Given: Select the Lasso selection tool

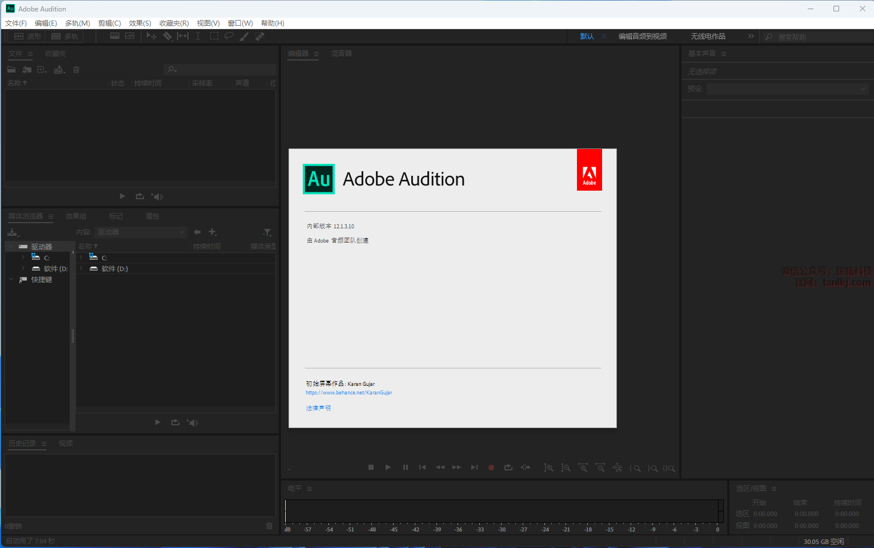Looking at the screenshot, I should (x=228, y=36).
